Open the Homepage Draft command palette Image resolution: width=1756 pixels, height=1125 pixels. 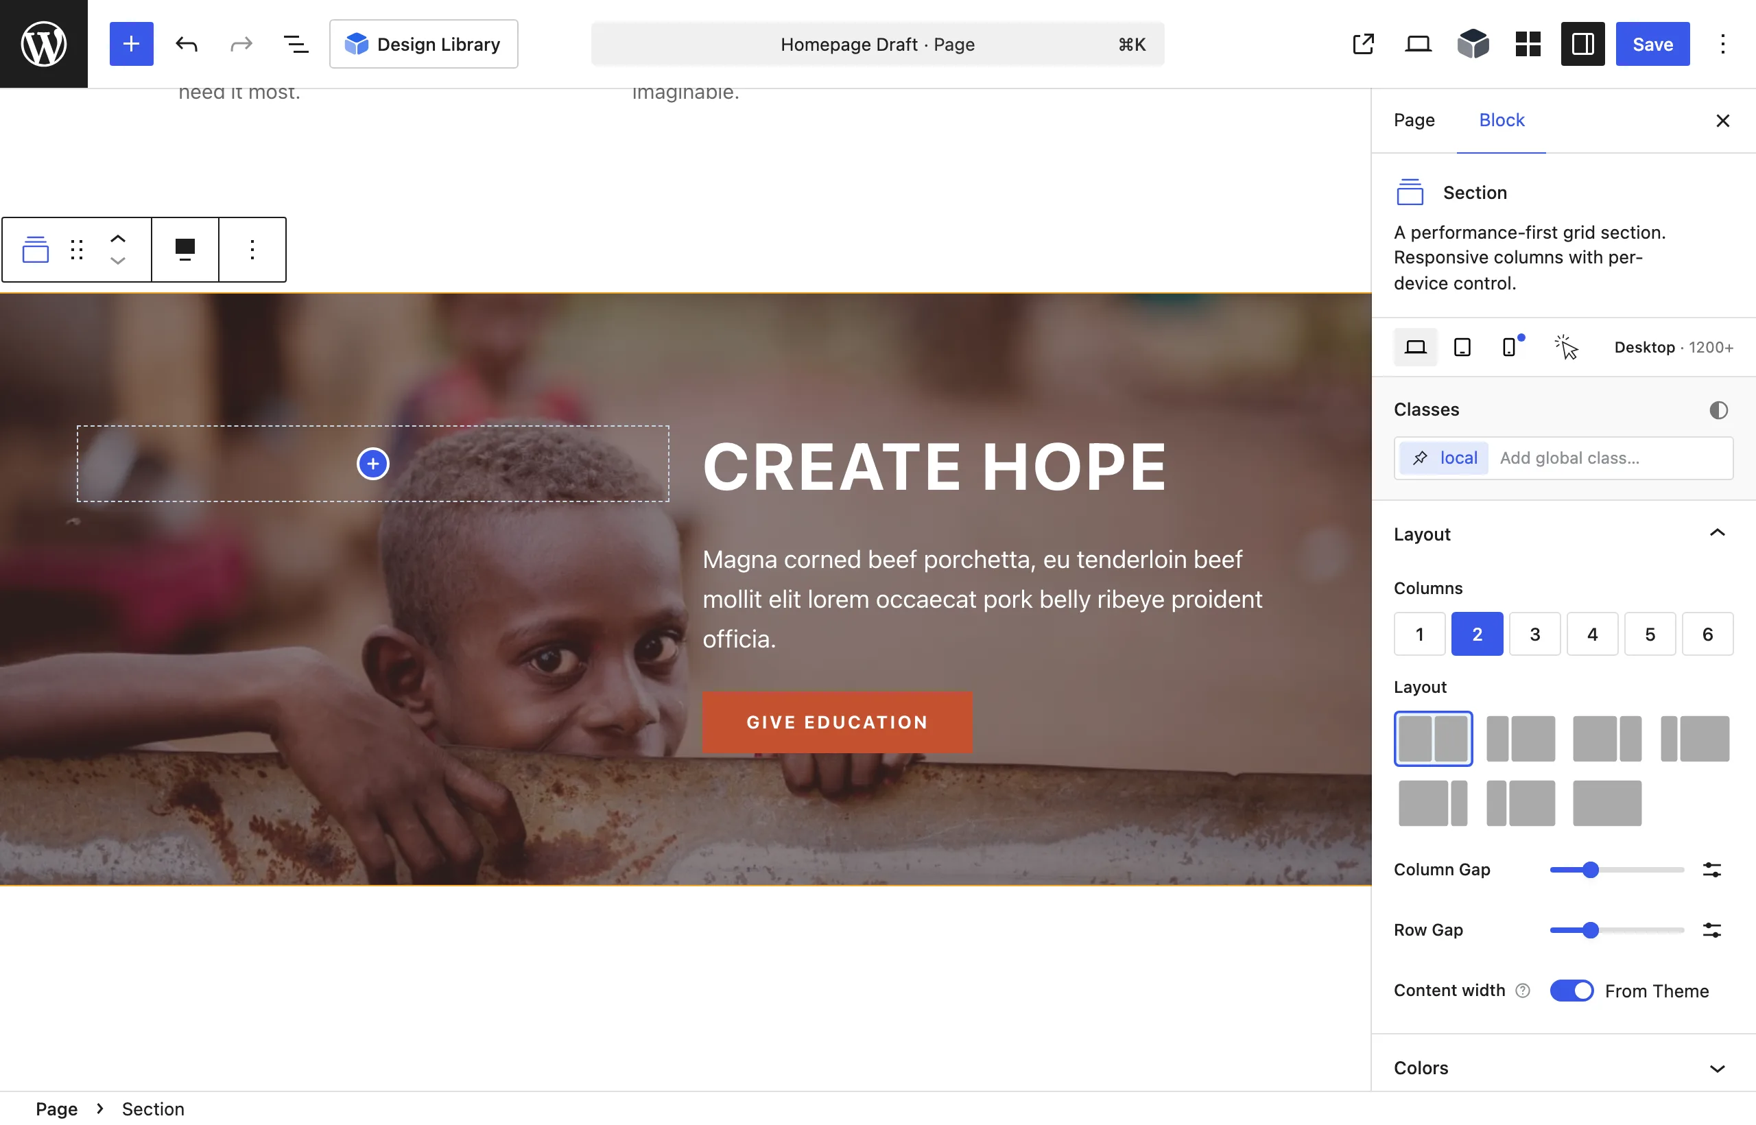tap(877, 44)
